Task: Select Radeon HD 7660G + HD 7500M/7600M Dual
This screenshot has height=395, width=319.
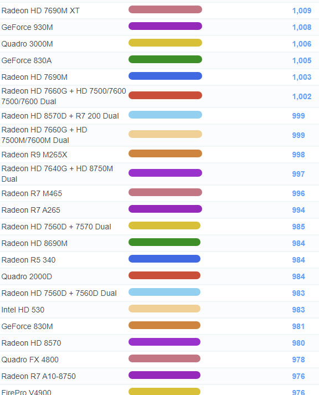Action: [44, 135]
